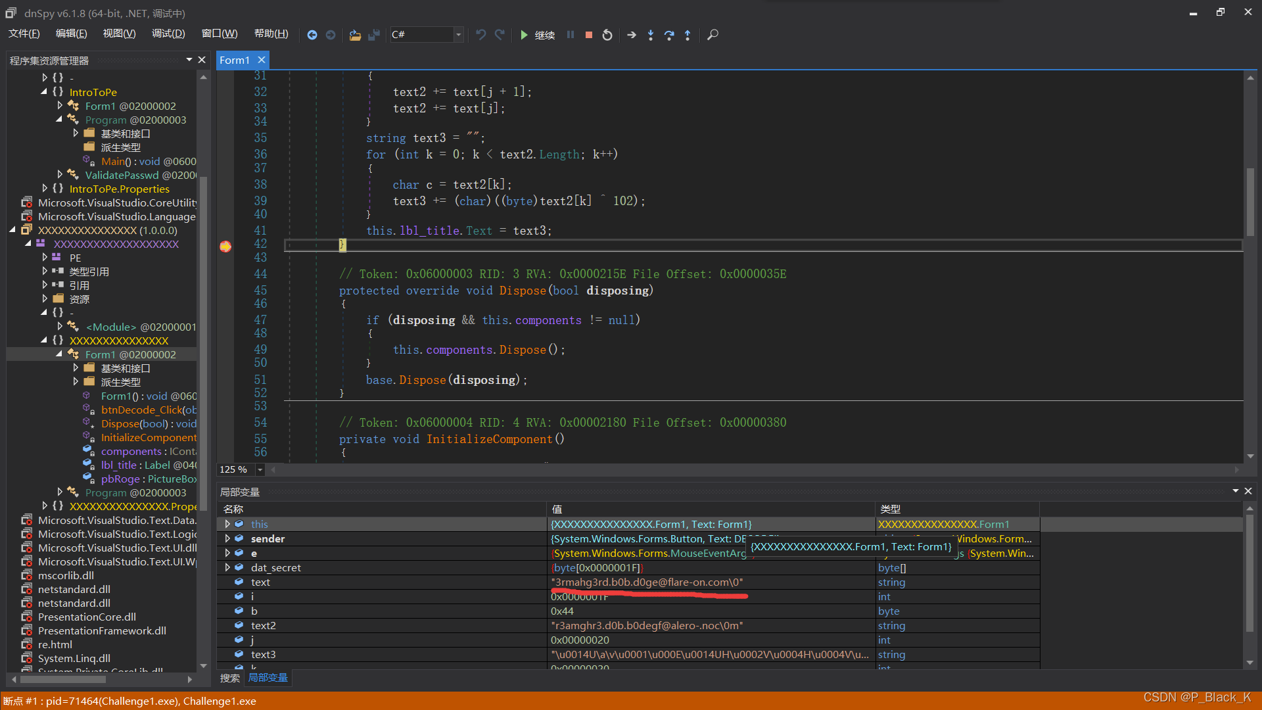Viewport: 1262px width, 710px height.
Task: Collapse the IntroToPe namespace node
Action: [x=44, y=92]
